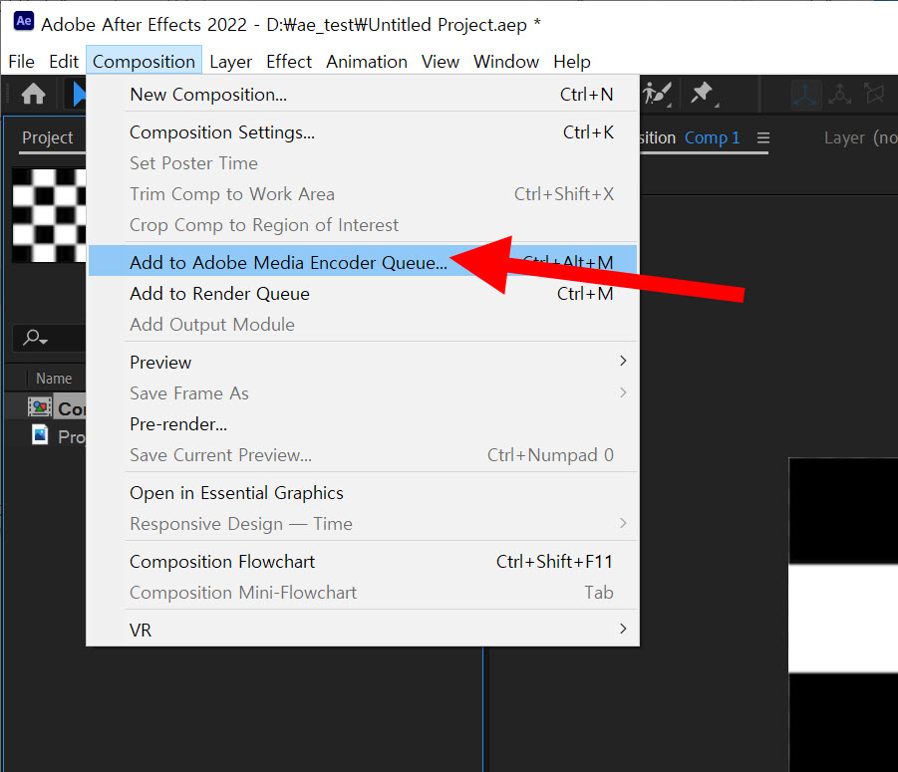Viewport: 898px width, 772px height.
Task: Click the composition viewer preview
Action: pos(843,615)
